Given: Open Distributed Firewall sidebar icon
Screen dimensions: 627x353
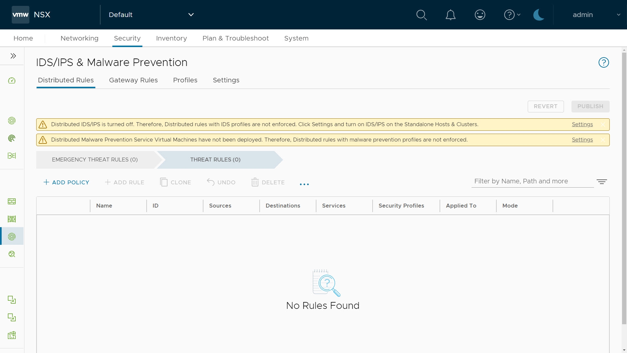Looking at the screenshot, I should click(12, 201).
